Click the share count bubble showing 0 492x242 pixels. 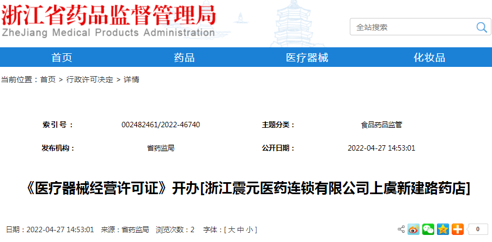477,229
